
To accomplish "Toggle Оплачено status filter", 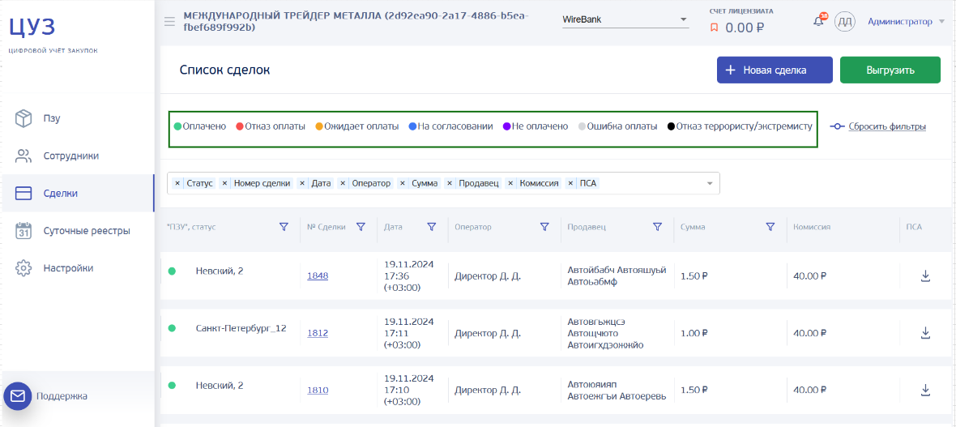I will coord(200,127).
